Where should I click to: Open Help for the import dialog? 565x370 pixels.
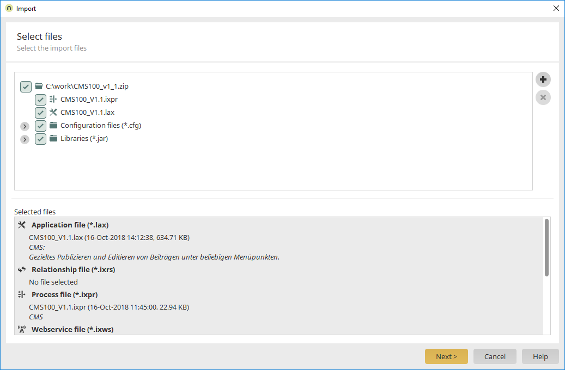point(540,356)
